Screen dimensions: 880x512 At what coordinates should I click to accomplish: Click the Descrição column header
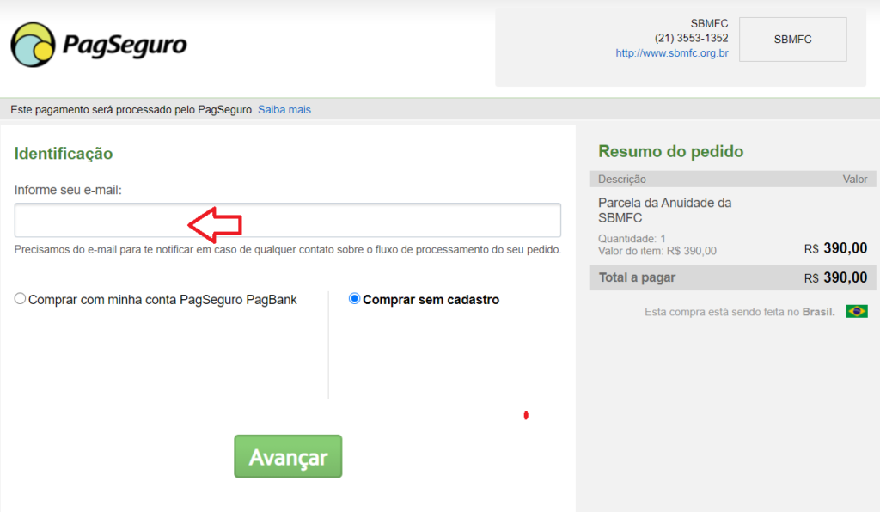click(x=622, y=180)
